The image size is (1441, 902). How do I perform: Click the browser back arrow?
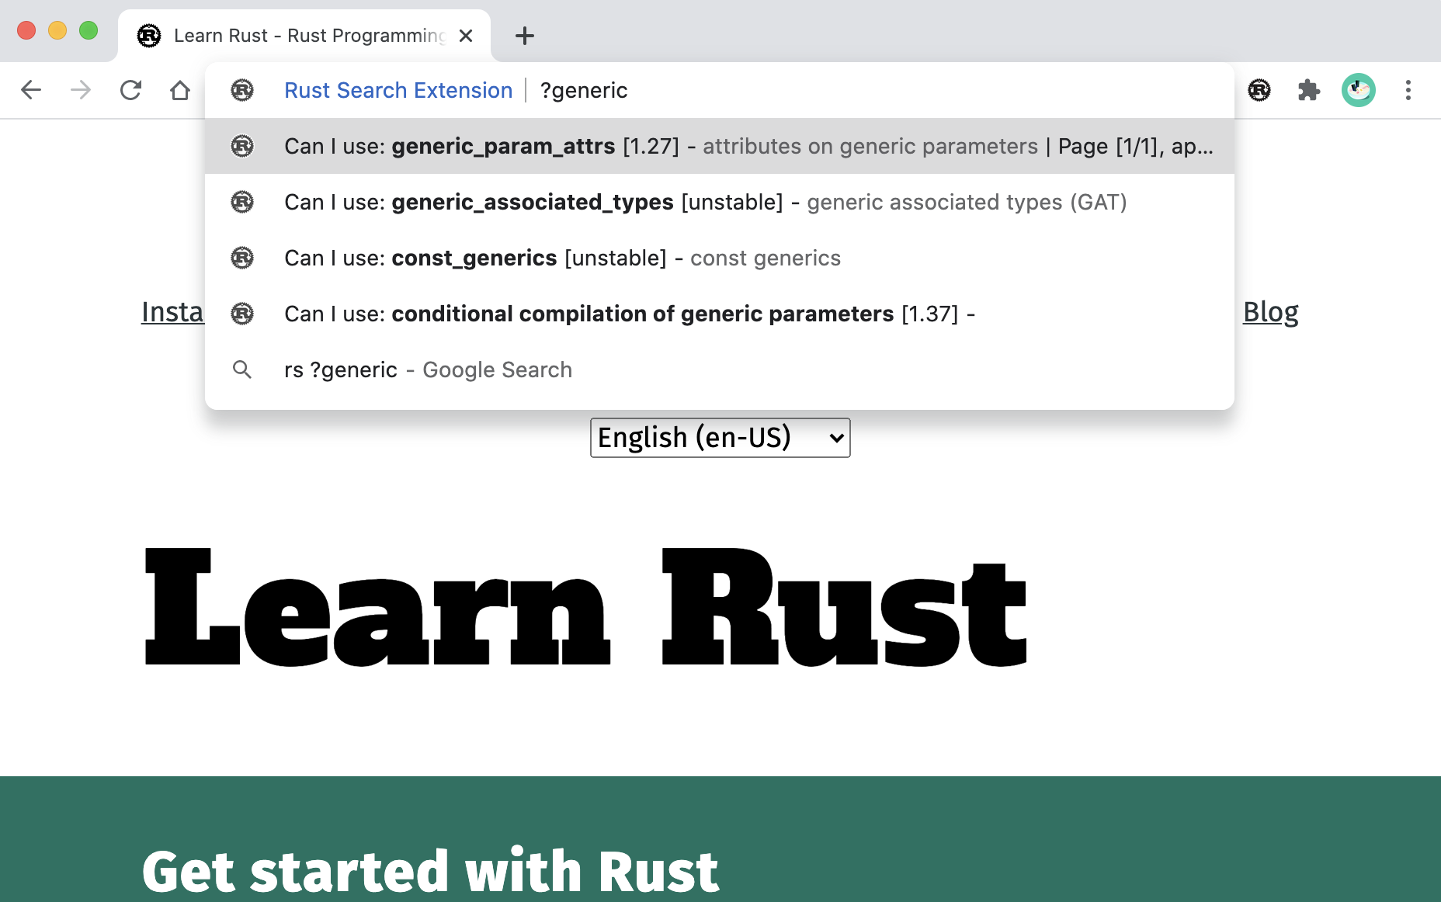[x=31, y=90]
